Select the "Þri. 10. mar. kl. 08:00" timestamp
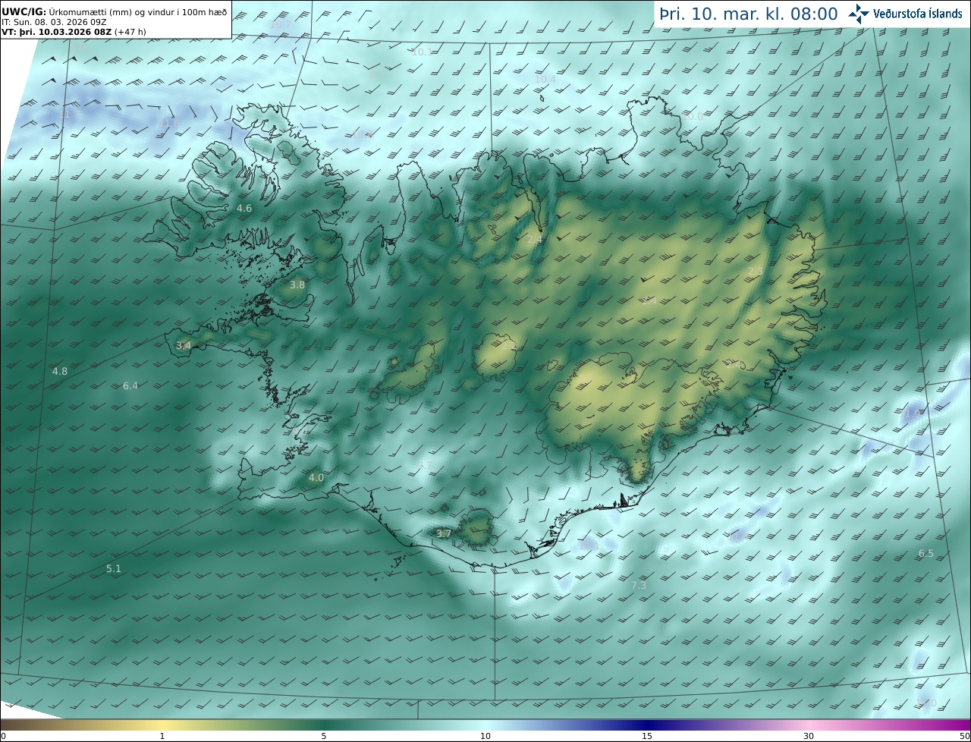The image size is (971, 742). (749, 14)
